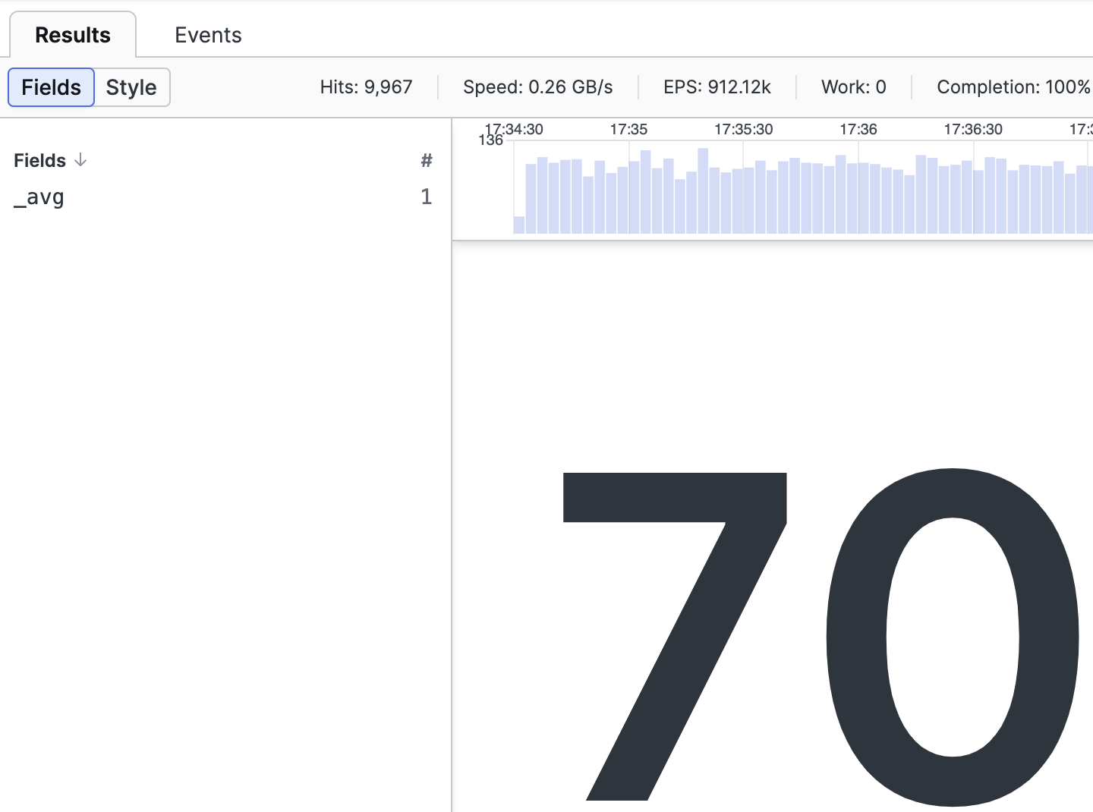Click the EPS metric in the stats bar

click(717, 87)
